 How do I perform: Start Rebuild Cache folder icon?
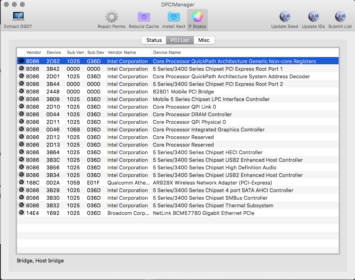(x=144, y=16)
